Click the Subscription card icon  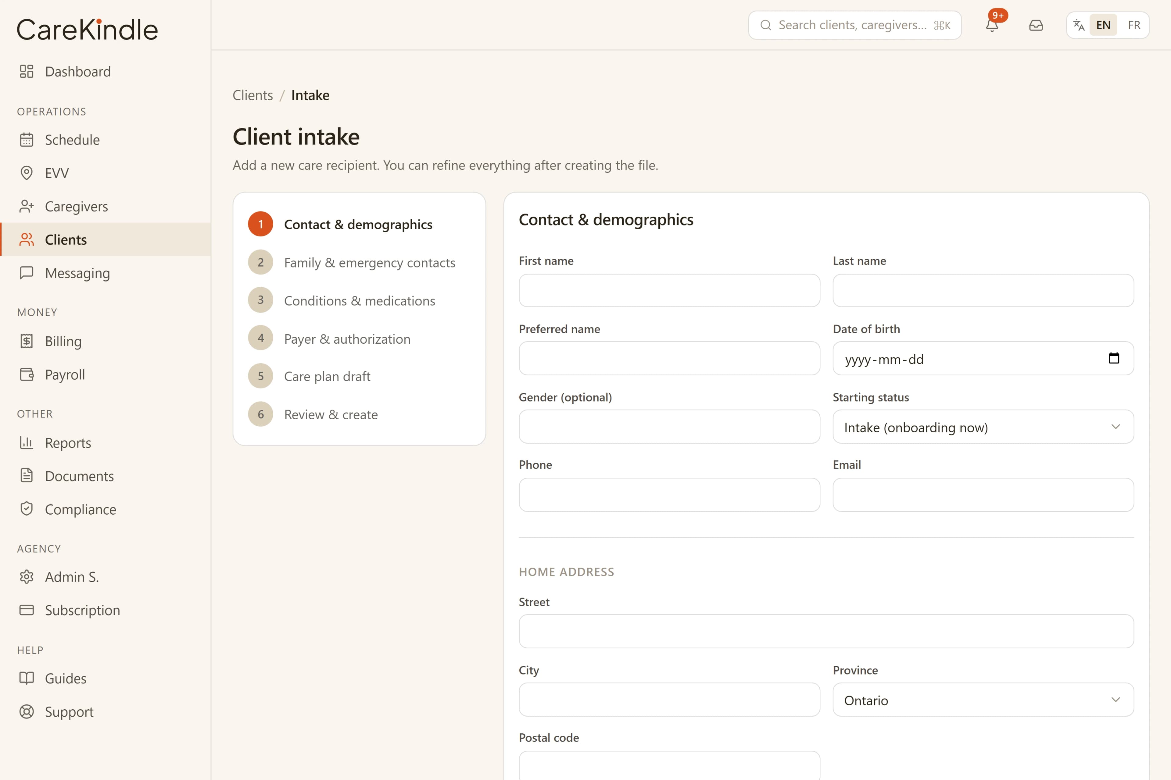click(27, 610)
